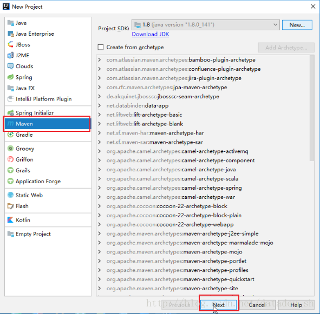Click the Spring Initializr icon
This screenshot has height=314, width=320.
(x=10, y=112)
